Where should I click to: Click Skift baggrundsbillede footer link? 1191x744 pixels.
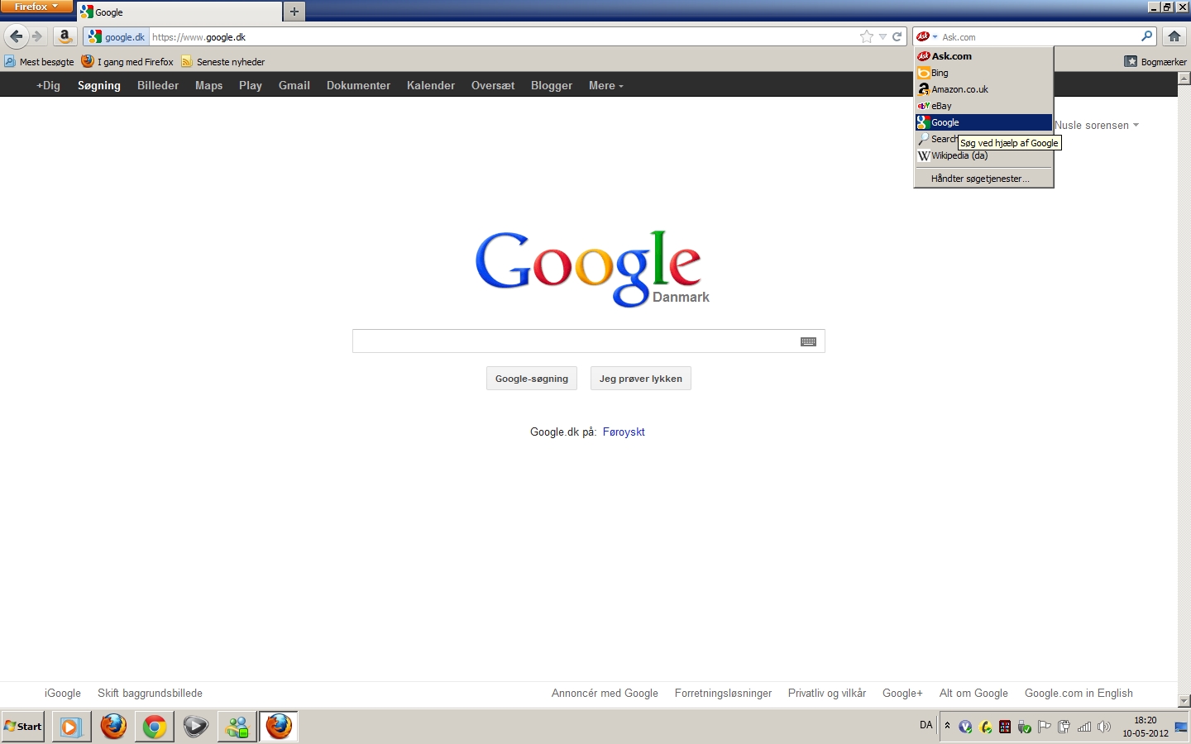click(150, 694)
